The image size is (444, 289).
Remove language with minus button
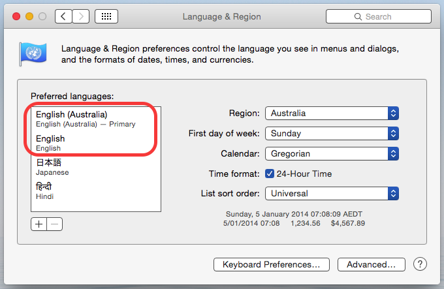click(55, 224)
